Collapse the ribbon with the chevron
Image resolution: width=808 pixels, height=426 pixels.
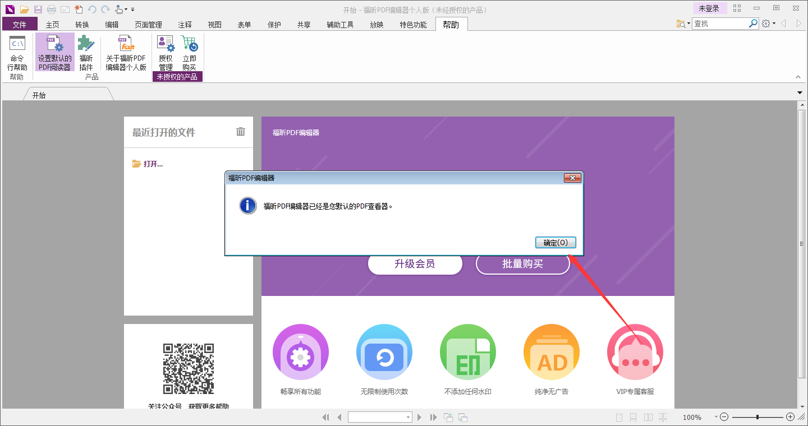click(798, 76)
